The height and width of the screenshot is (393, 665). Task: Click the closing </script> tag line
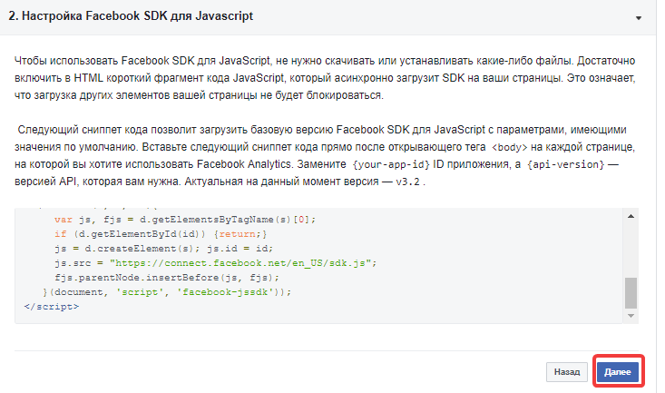52,307
